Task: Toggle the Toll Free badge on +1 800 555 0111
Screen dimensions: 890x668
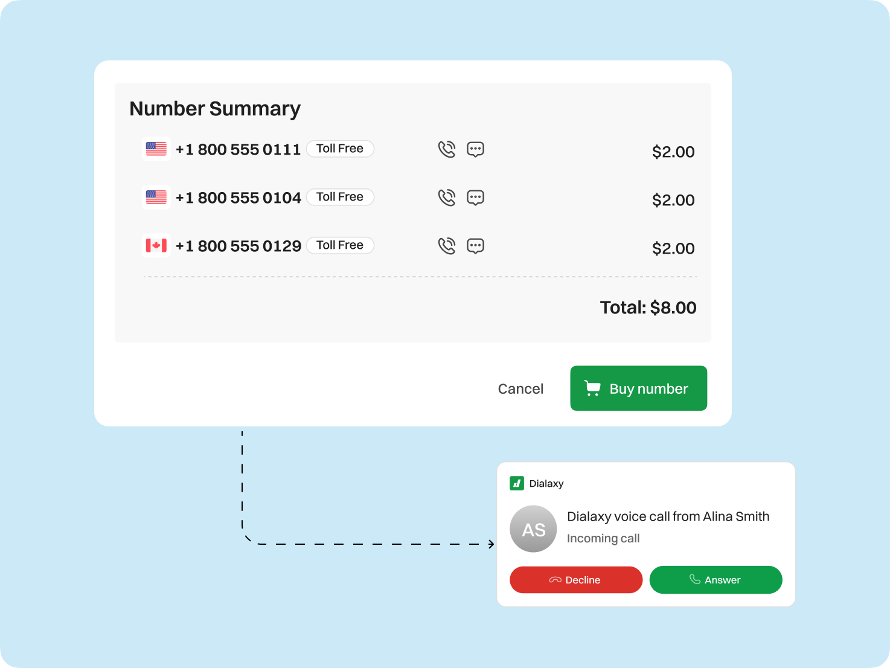Action: [x=340, y=149]
